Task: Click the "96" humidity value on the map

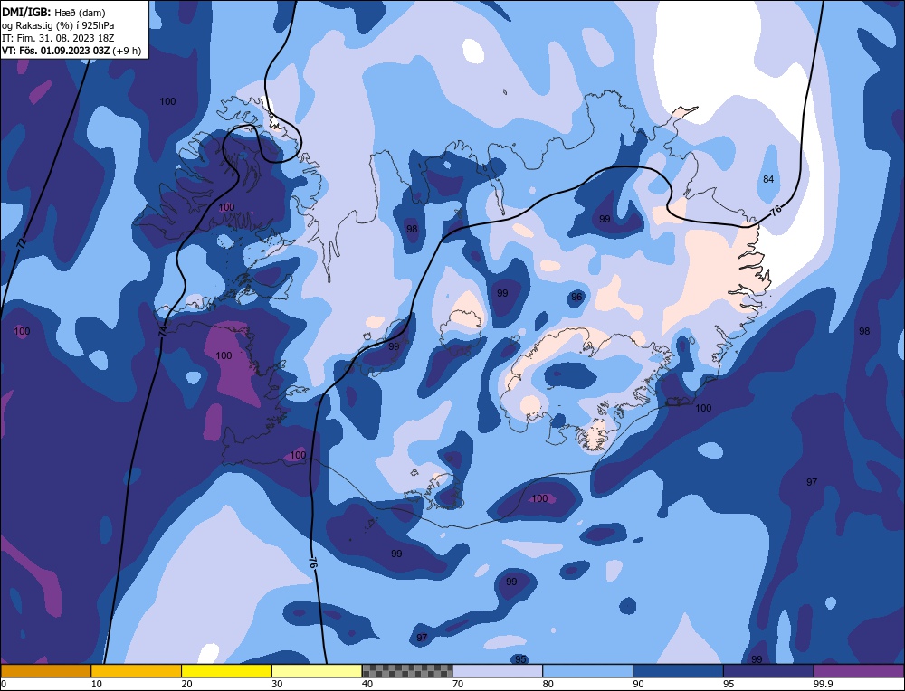Action: (576, 297)
